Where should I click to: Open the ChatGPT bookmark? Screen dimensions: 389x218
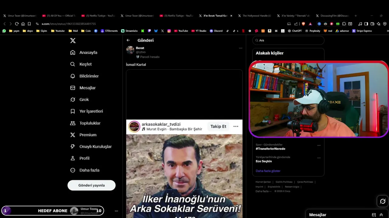click(295, 31)
